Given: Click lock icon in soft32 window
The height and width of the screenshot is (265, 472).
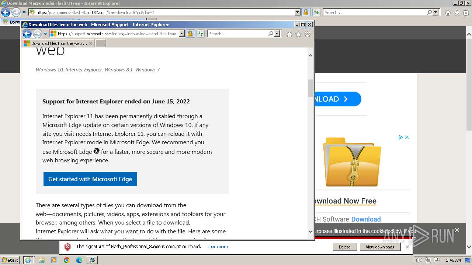Looking at the screenshot, I should 306,13.
